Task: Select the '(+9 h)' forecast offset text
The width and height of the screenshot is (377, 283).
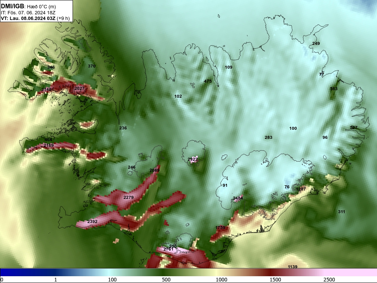Action: (x=63, y=18)
